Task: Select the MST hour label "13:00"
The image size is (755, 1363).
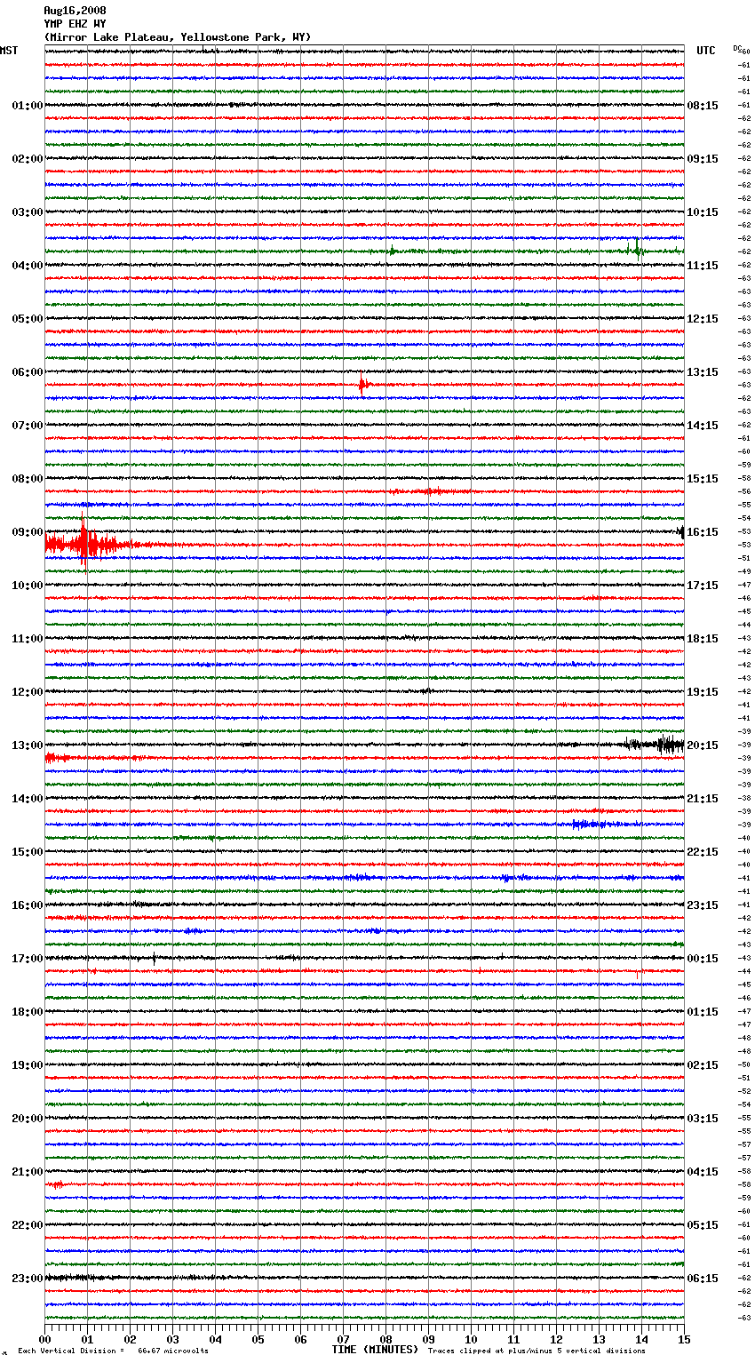Action: (x=27, y=745)
